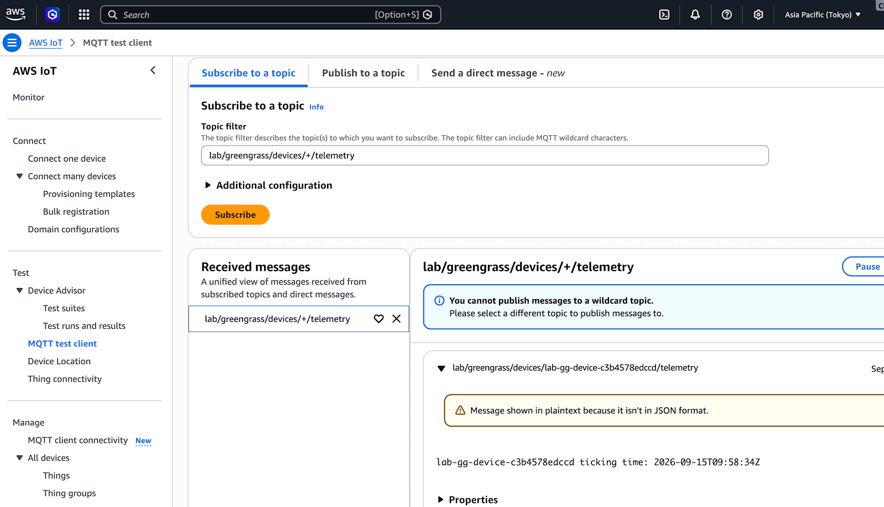Open the Info link beside Subscribe to a topic
Image resolution: width=884 pixels, height=507 pixels.
coord(316,107)
